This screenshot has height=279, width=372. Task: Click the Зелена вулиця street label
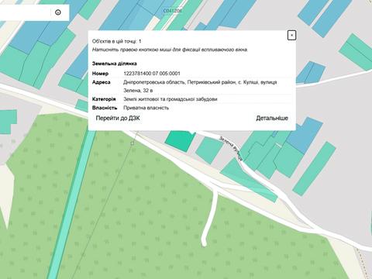[x=231, y=149]
